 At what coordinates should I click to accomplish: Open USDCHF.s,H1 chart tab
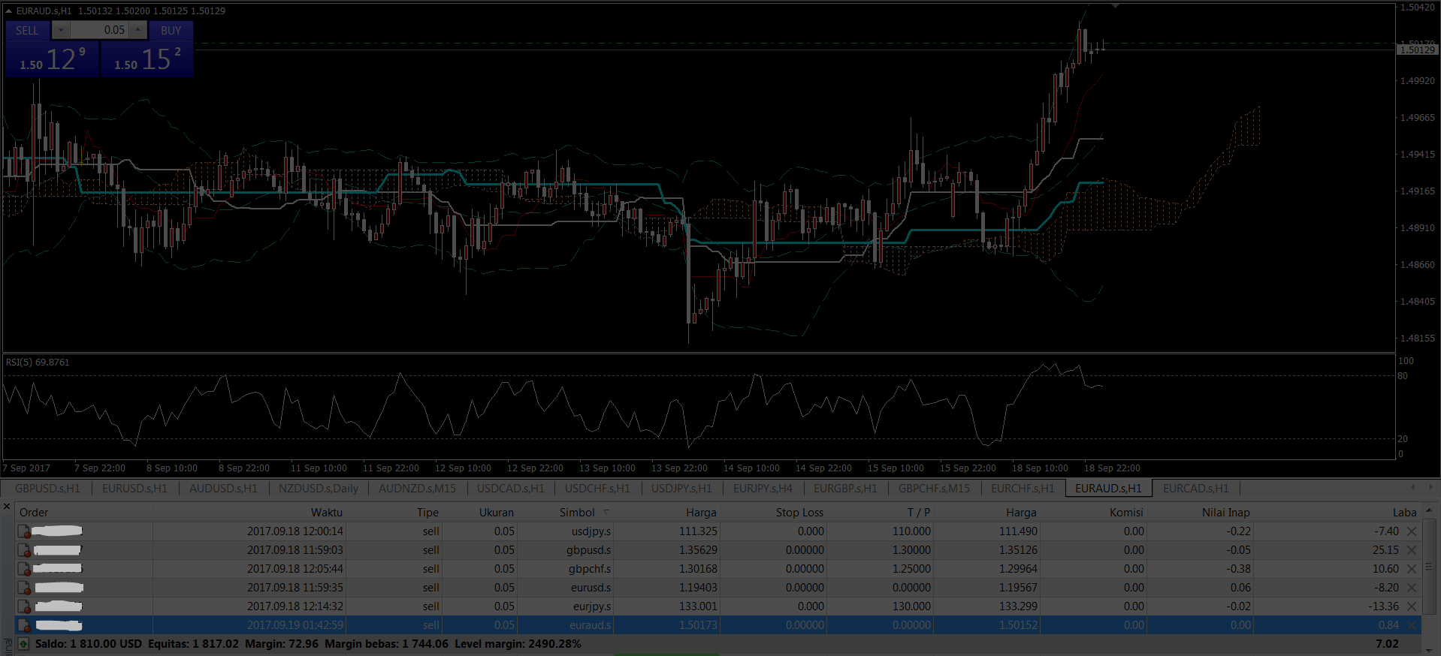(x=597, y=489)
